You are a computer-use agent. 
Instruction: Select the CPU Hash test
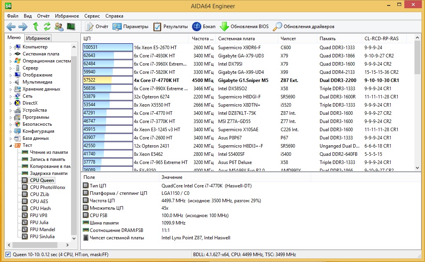tap(40, 208)
